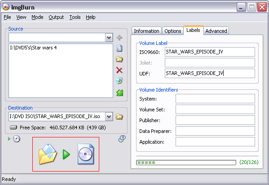Click the clear all recycle bin icon
This screenshot has height=185, width=269.
pyautogui.click(x=119, y=81)
